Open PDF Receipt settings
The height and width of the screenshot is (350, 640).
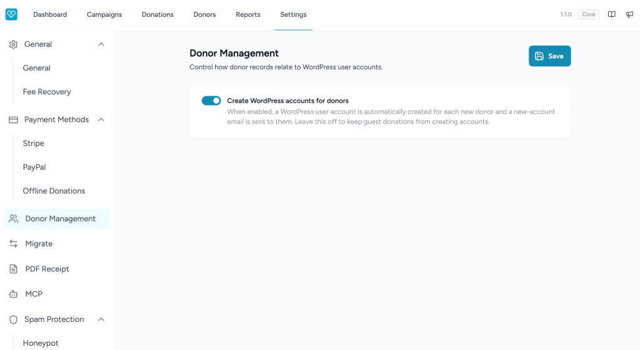47,269
